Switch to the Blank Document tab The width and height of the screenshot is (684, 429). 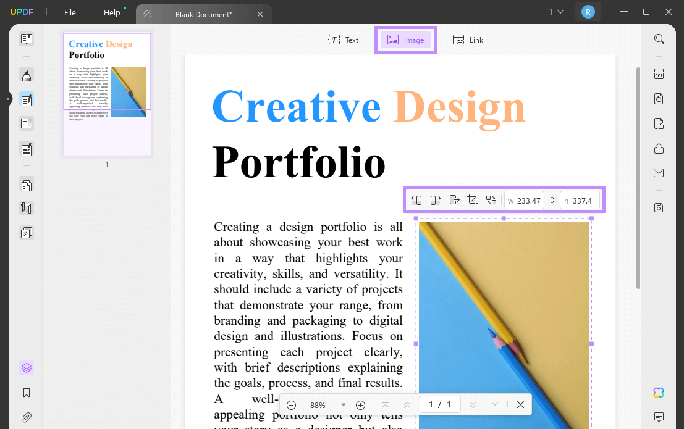pyautogui.click(x=203, y=14)
